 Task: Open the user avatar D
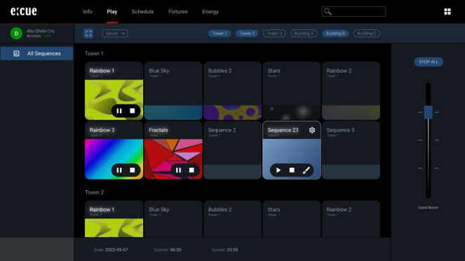click(x=16, y=34)
